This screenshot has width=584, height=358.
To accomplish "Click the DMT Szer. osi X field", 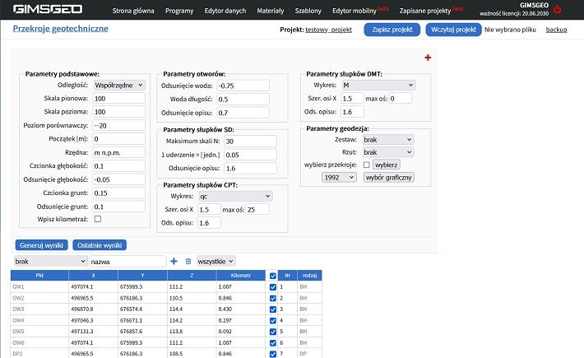I will pyautogui.click(x=352, y=99).
